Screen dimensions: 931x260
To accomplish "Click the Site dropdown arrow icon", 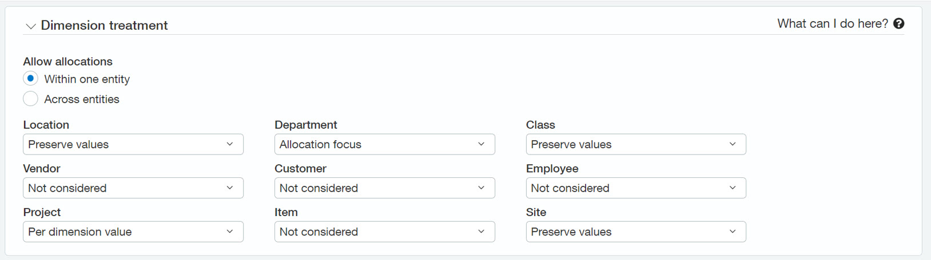I will pos(733,231).
